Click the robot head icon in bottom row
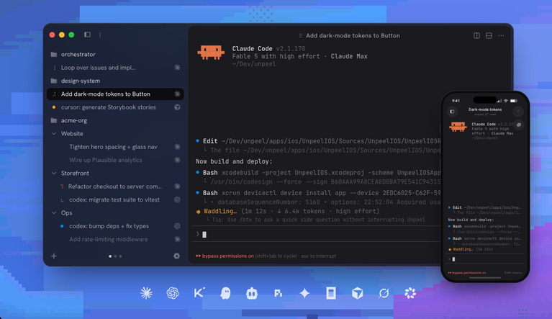This screenshot has width=552, height=319. click(x=252, y=293)
